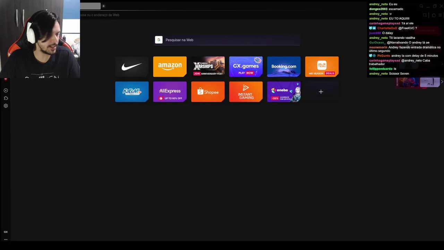The width and height of the screenshot is (444, 250).
Task: Open the AliExpress speed dial tile
Action: pyautogui.click(x=170, y=92)
